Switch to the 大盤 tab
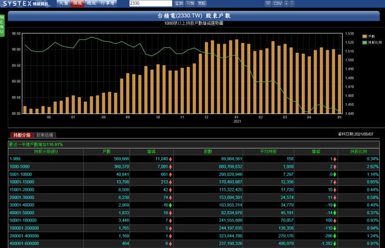The image size is (385, 248). click(x=64, y=3)
